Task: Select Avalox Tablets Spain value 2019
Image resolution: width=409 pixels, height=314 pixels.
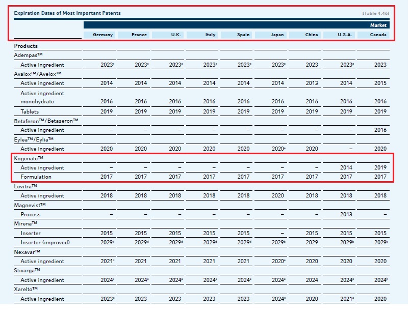Action: click(243, 111)
